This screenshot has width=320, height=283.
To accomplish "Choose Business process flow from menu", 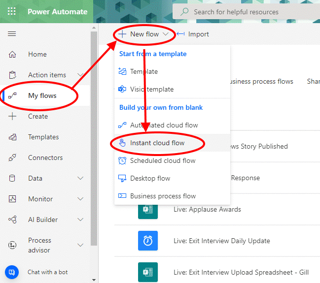I will [x=172, y=196].
